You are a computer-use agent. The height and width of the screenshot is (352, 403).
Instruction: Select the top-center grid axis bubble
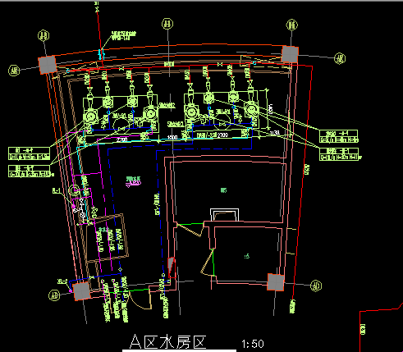pyautogui.click(x=167, y=24)
